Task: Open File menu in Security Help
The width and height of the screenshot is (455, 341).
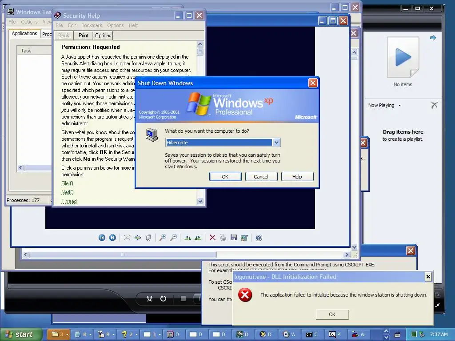Action: pyautogui.click(x=59, y=25)
